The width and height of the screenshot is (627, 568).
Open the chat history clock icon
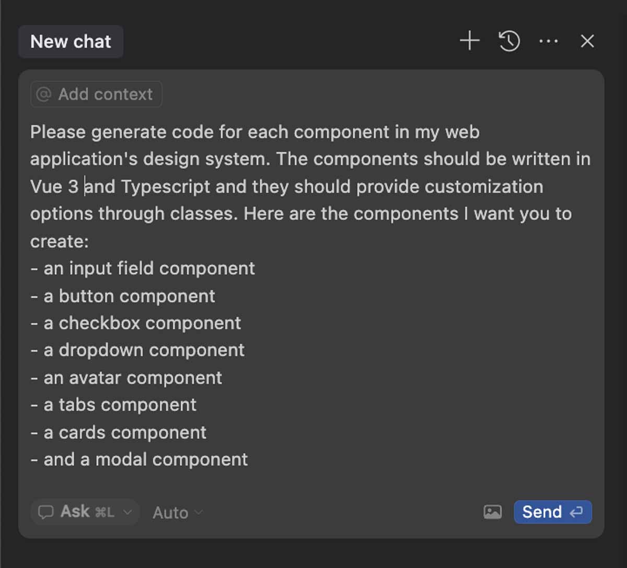coord(509,41)
